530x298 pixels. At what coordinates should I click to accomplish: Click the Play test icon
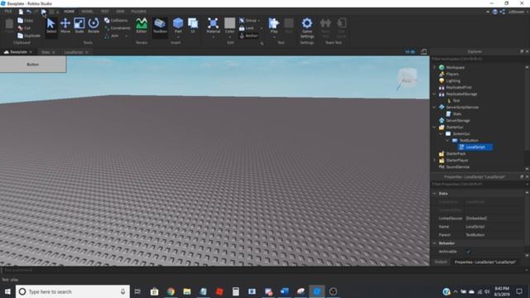[274, 24]
